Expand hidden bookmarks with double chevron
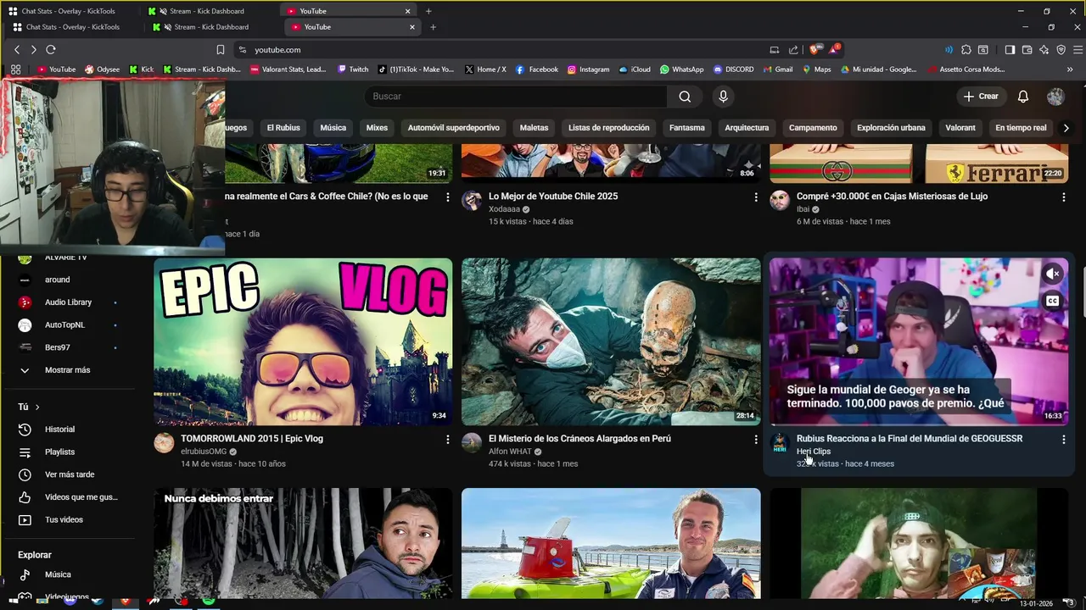This screenshot has width=1086, height=610. click(1070, 69)
